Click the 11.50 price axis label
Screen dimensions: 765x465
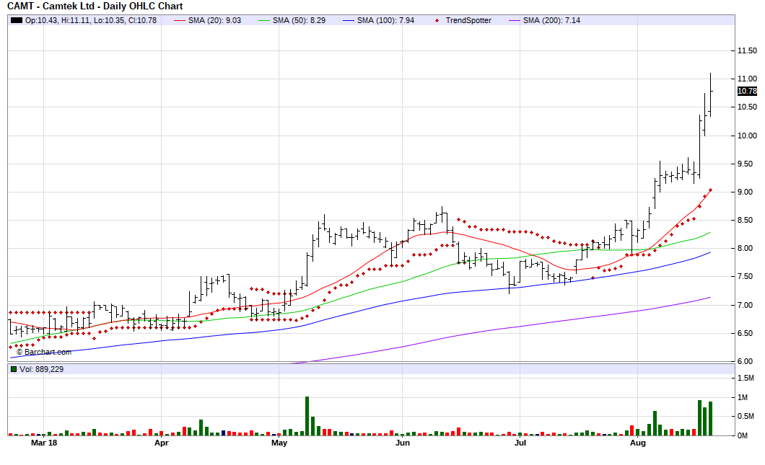(747, 50)
